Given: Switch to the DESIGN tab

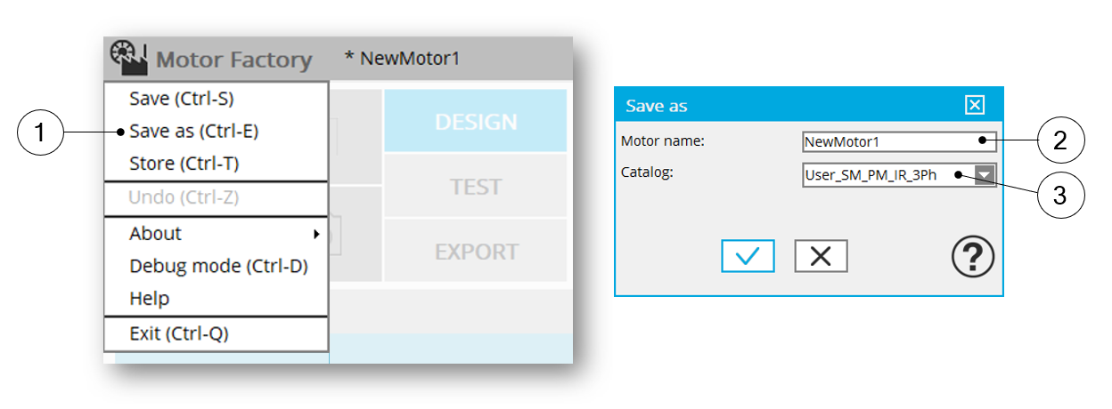Looking at the screenshot, I should tap(476, 122).
